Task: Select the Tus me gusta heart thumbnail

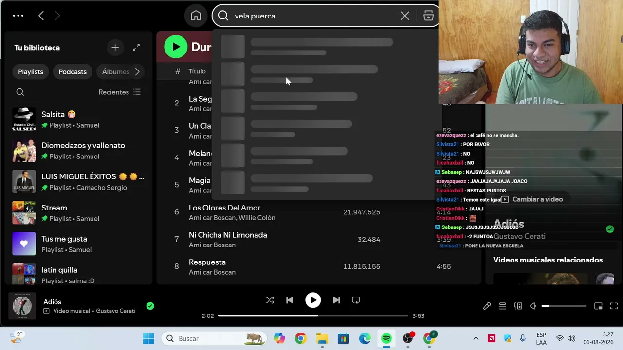Action: (24, 244)
